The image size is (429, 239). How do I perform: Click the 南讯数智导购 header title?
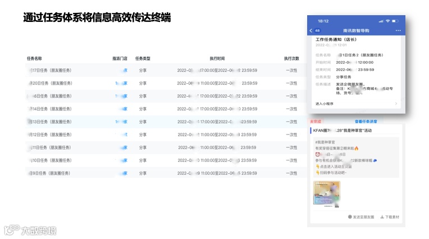356,30
